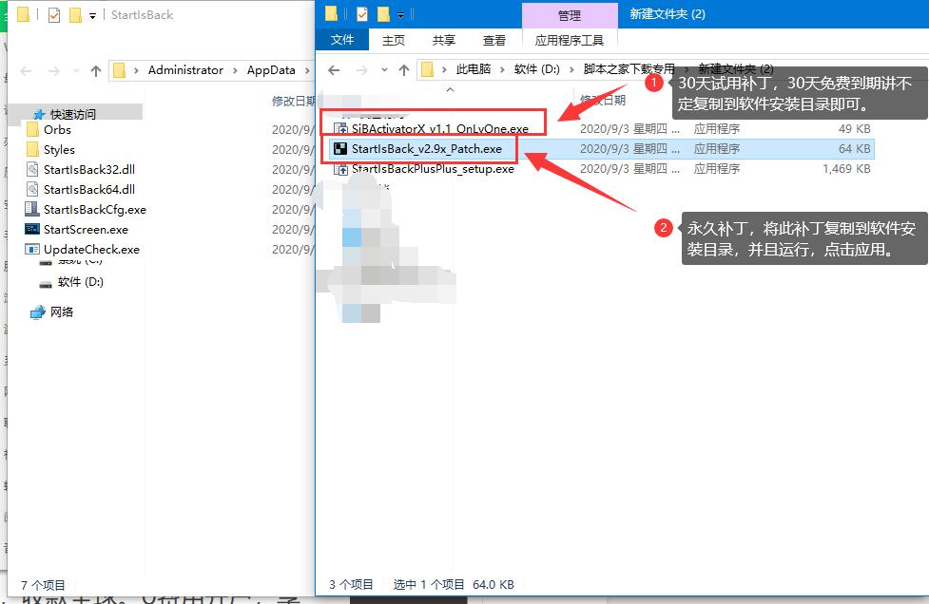Image resolution: width=929 pixels, height=604 pixels.
Task: Select the file name StartIsBackCfg.exe
Action: pyautogui.click(x=95, y=210)
